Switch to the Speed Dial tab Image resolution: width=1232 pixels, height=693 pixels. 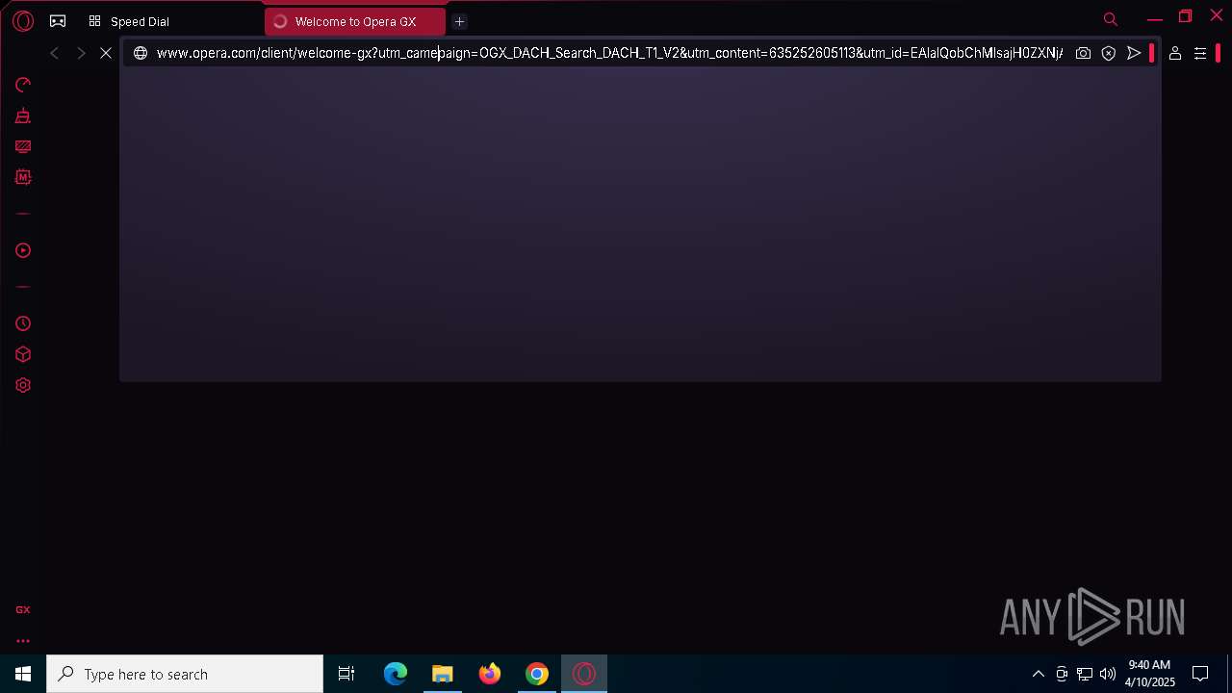click(129, 21)
